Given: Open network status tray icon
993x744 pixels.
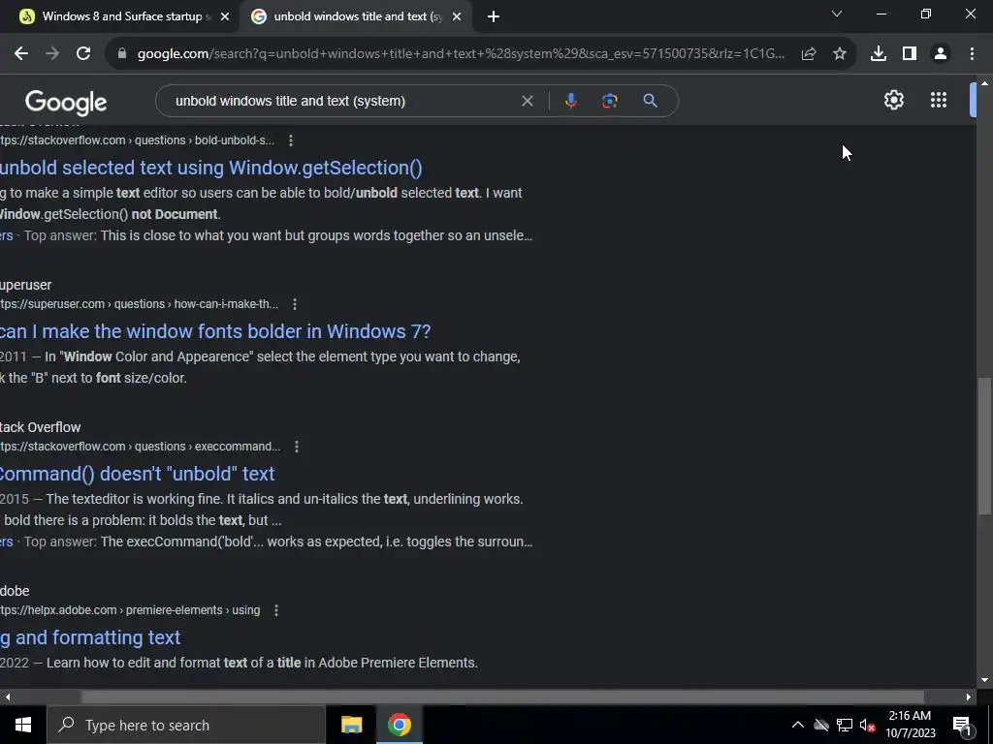Looking at the screenshot, I should (845, 725).
